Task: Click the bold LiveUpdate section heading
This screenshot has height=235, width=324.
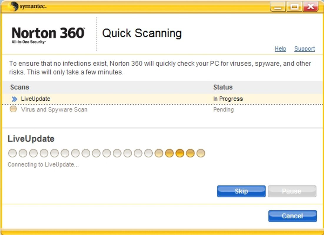Action: 31,139
